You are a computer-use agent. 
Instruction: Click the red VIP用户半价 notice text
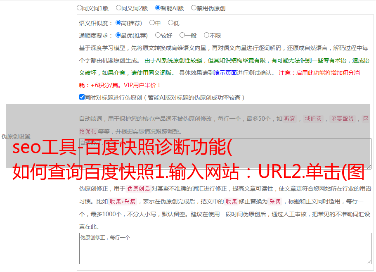[142, 85]
